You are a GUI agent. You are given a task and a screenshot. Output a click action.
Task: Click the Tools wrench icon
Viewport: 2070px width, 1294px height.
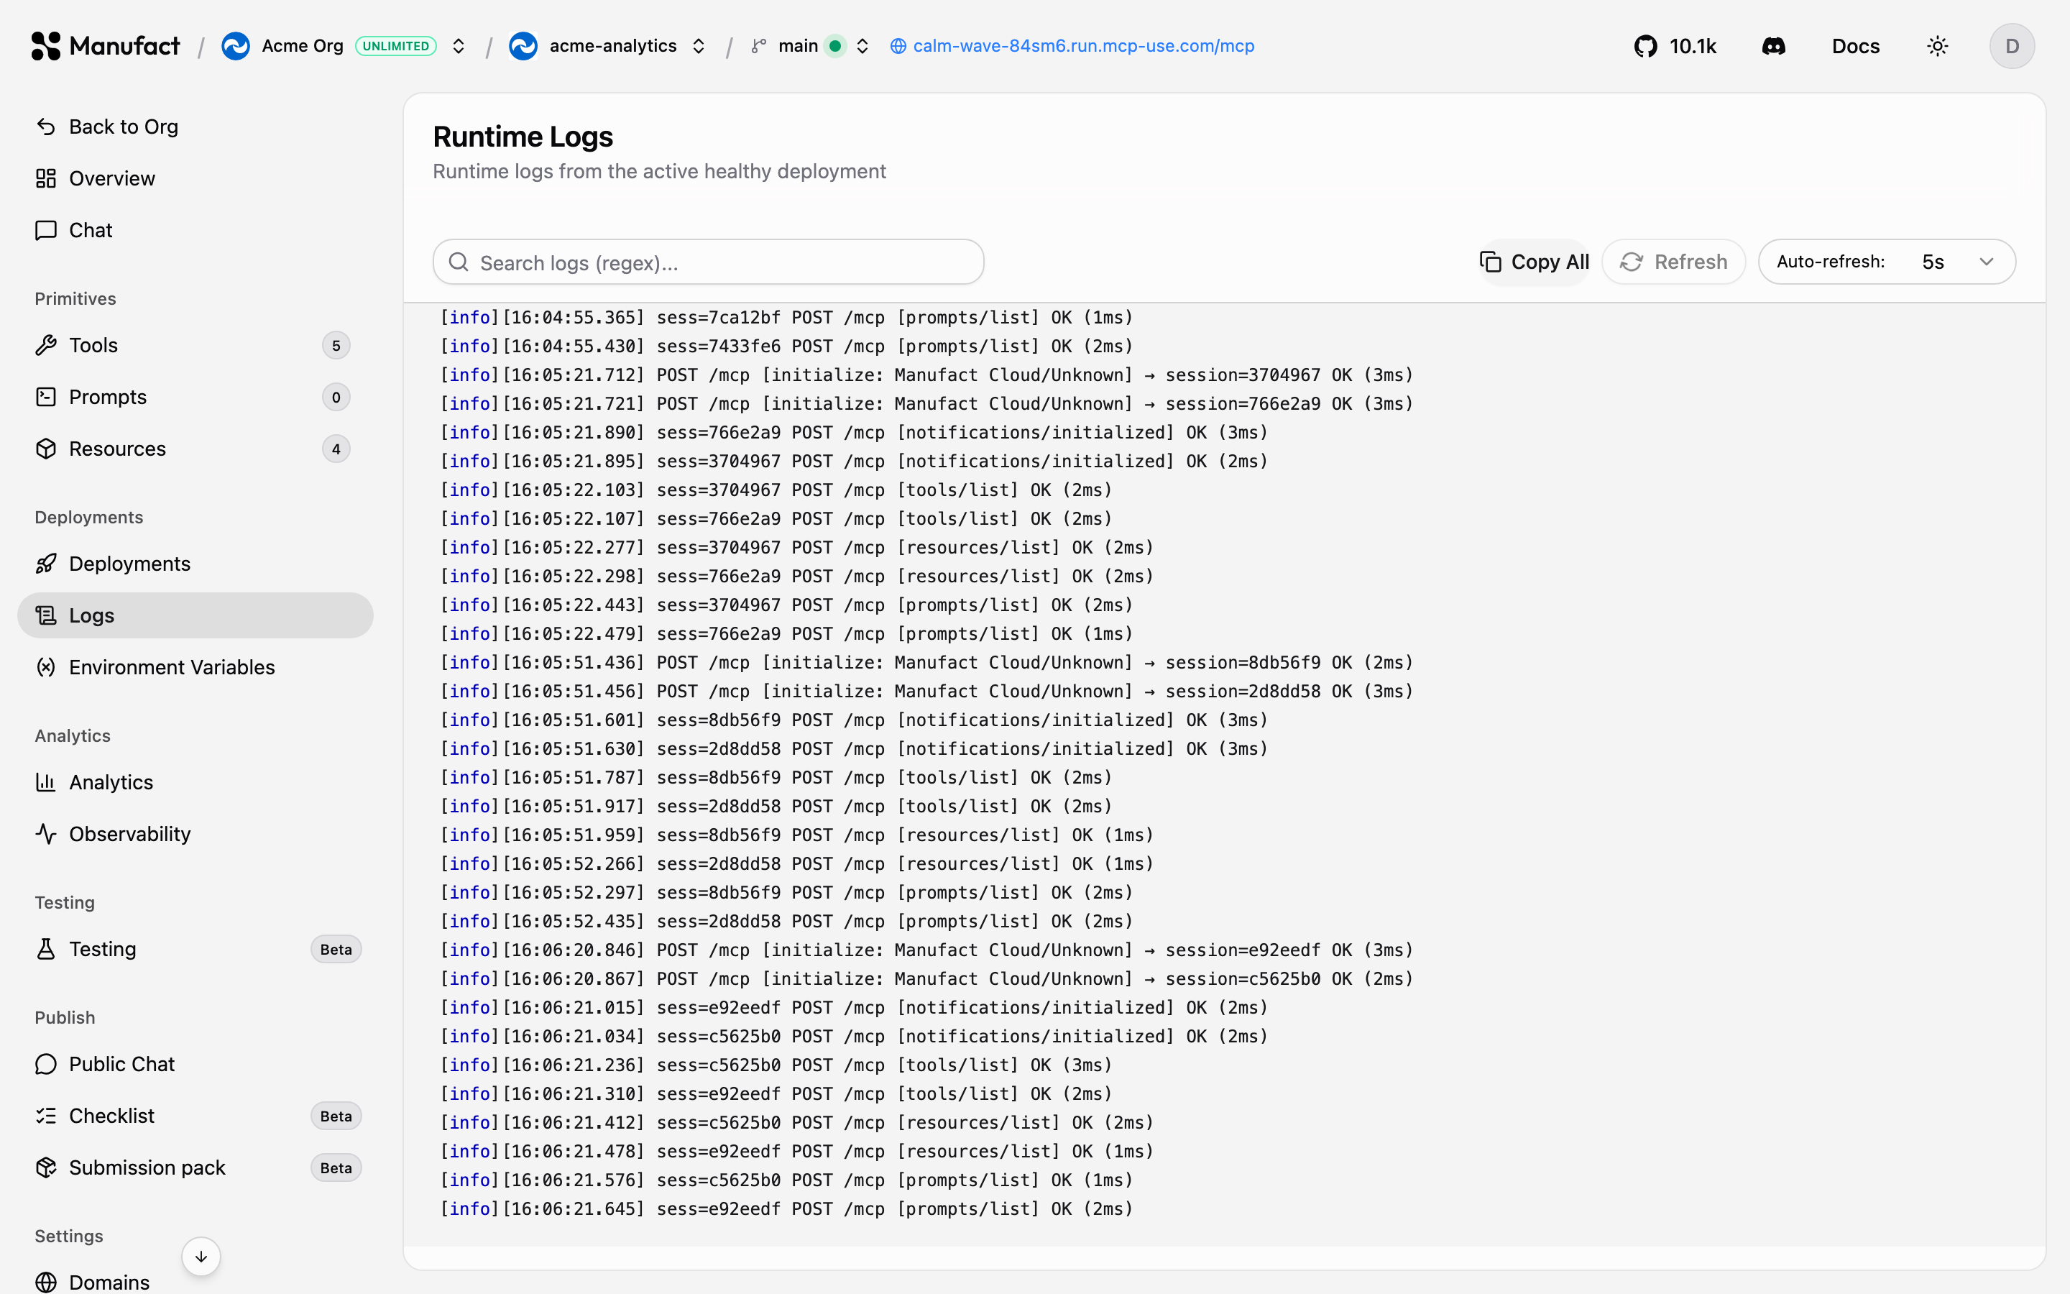(x=46, y=345)
